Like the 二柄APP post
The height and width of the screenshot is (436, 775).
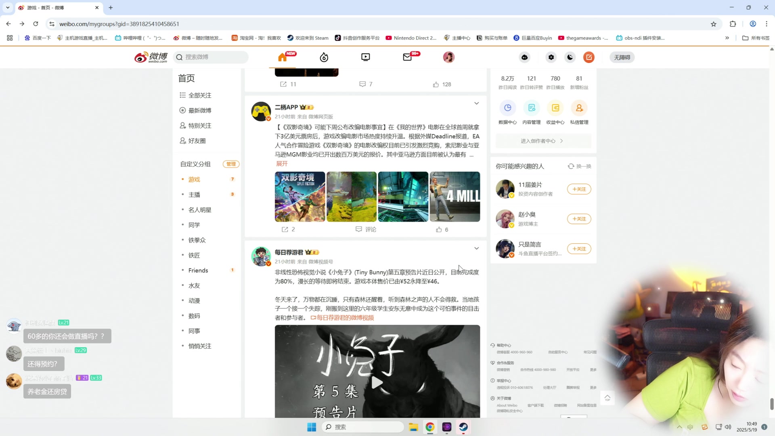442,229
